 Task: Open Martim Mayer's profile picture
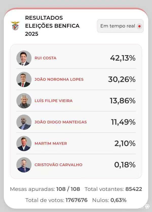pyautogui.click(x=24, y=143)
